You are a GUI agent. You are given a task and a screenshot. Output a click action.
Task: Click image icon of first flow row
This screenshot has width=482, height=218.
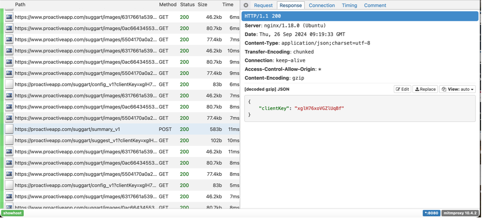coord(9,17)
